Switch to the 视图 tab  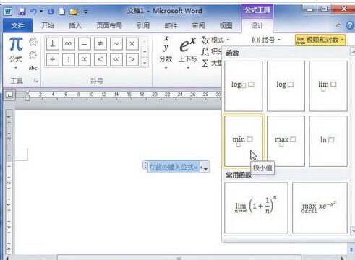(226, 25)
